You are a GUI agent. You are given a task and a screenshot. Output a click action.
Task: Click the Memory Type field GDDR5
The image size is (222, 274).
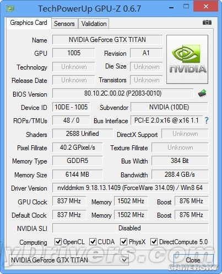77,161
